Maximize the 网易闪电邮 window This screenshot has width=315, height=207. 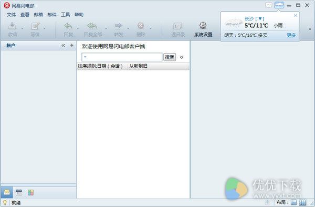[x=298, y=5]
